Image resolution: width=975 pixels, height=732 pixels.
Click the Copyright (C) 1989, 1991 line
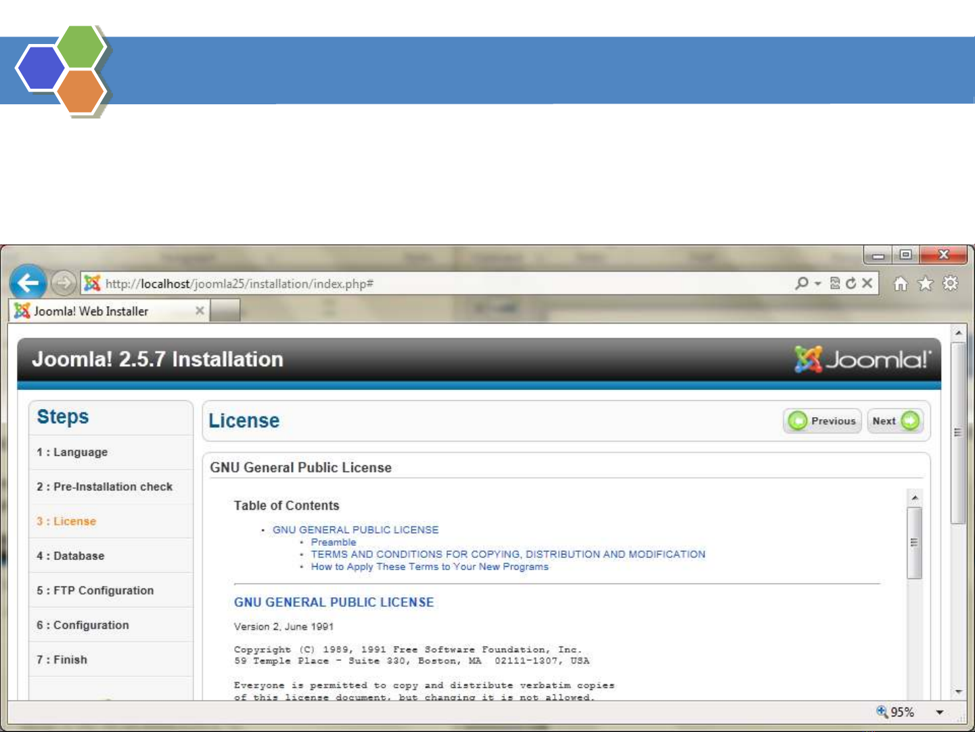408,649
